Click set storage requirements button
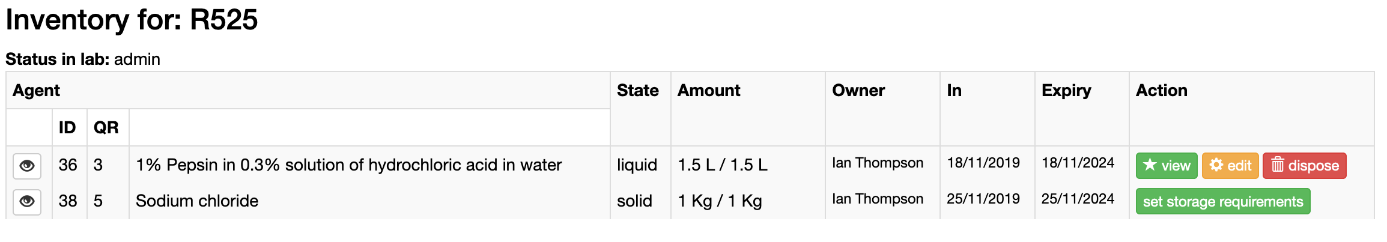Viewport: 1387px width, 242px height. click(1223, 202)
